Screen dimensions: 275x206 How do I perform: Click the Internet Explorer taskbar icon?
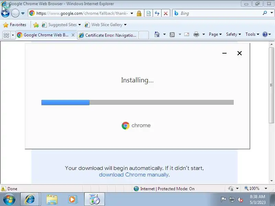tap(30, 199)
